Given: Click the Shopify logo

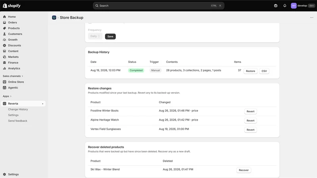Looking at the screenshot, I should [11, 6].
